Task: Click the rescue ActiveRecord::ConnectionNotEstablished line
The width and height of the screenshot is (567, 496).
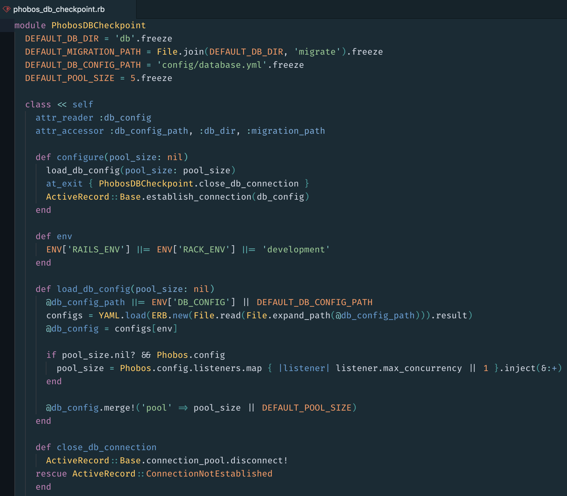Action: point(154,473)
